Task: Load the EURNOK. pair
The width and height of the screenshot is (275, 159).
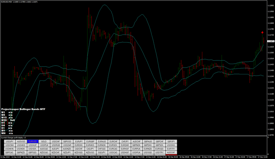Action: [102, 145]
